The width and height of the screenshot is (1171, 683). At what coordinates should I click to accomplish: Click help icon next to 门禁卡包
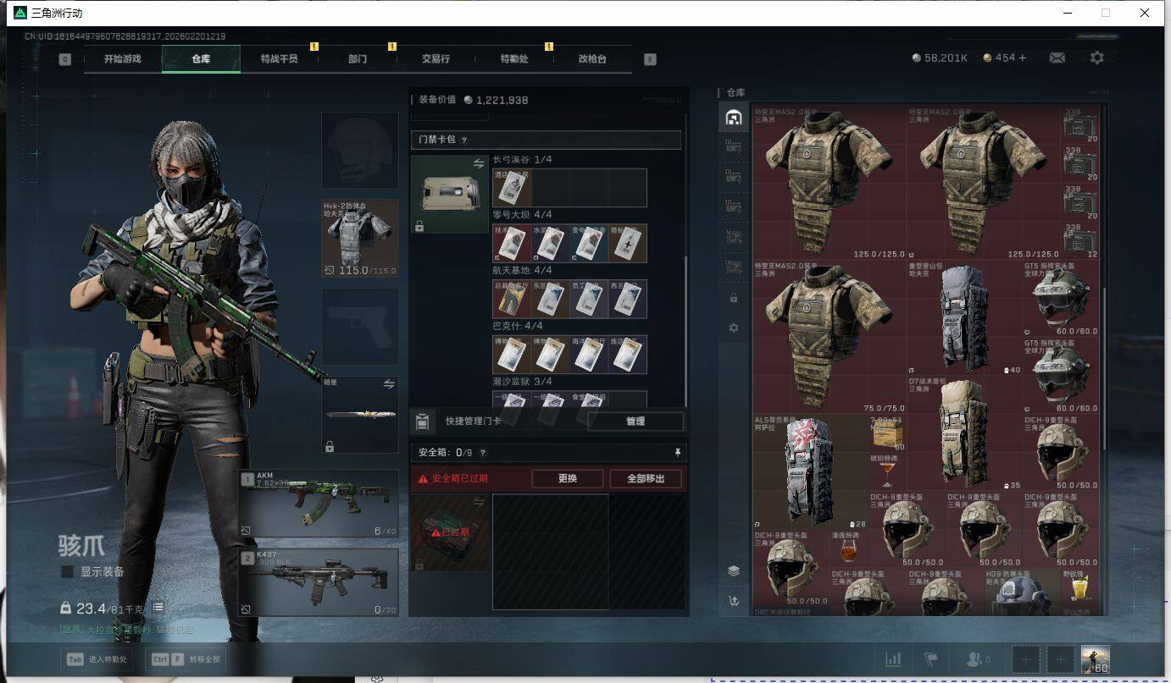point(463,140)
